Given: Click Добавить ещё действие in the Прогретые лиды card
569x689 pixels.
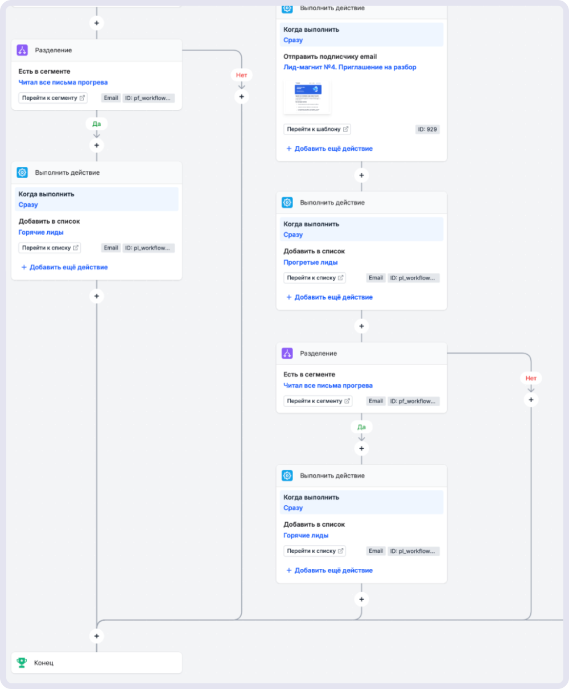Looking at the screenshot, I should (329, 297).
